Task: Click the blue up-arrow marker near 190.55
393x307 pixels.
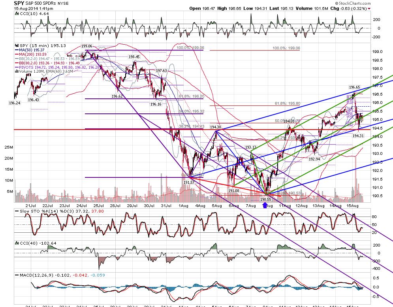Action: click(265, 205)
